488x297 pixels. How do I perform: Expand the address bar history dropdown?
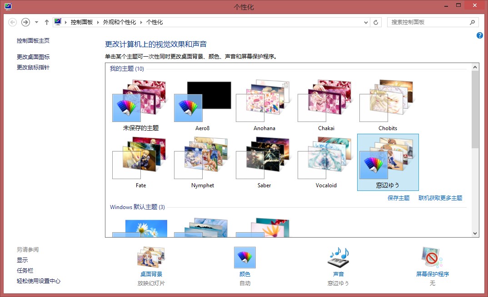367,22
